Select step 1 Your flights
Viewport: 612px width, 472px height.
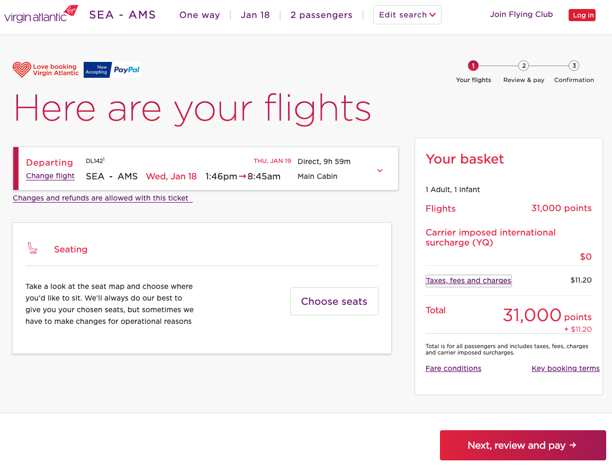point(473,66)
